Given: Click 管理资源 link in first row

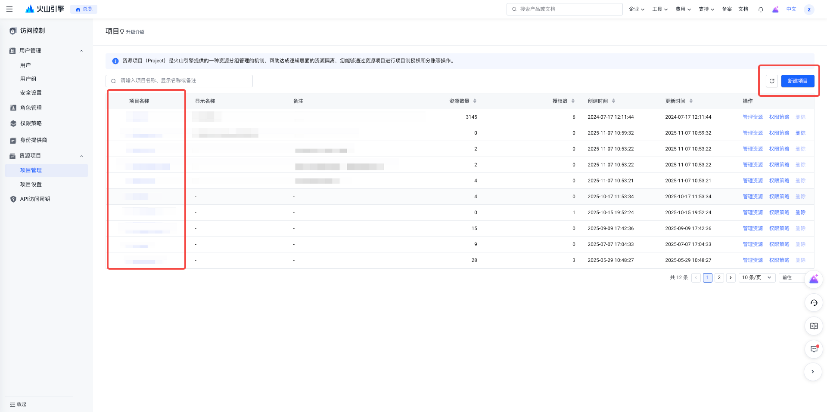Looking at the screenshot, I should [x=752, y=117].
